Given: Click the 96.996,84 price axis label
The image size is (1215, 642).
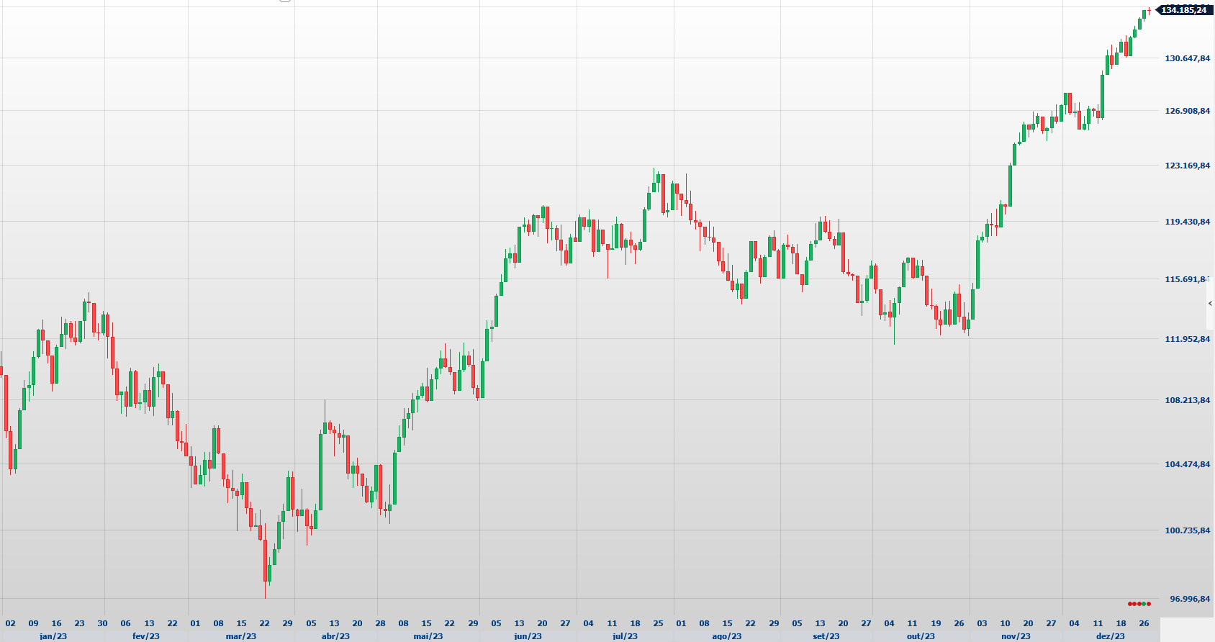Looking at the screenshot, I should (x=1189, y=599).
